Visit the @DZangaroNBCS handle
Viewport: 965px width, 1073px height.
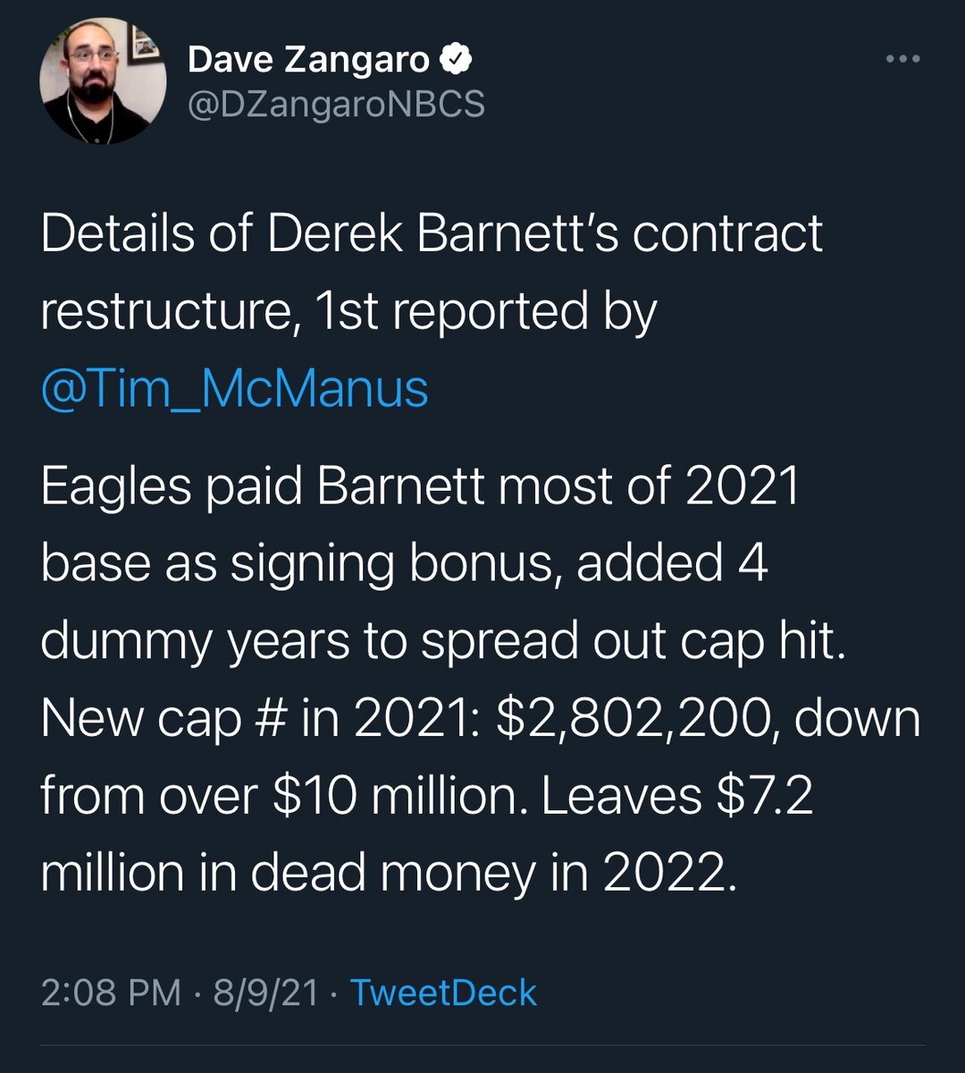tap(336, 105)
